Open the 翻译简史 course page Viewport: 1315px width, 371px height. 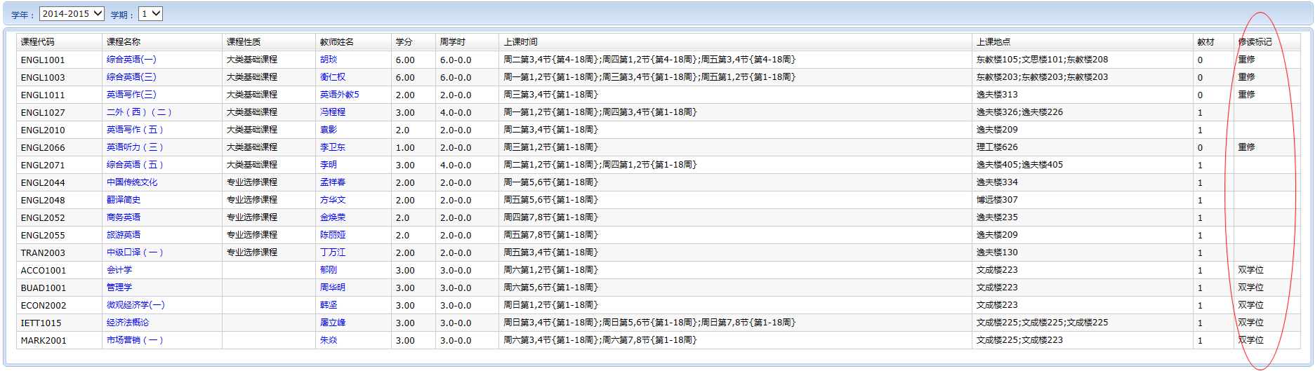point(124,200)
